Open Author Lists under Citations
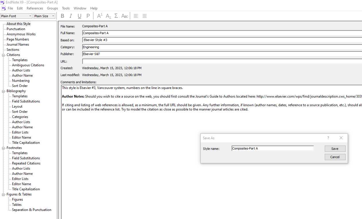 pyautogui.click(x=21, y=70)
